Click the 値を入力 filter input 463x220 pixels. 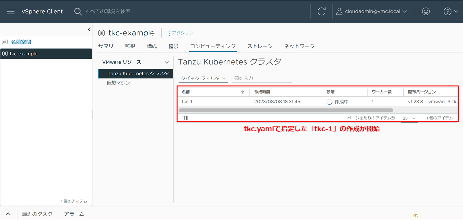[262, 78]
